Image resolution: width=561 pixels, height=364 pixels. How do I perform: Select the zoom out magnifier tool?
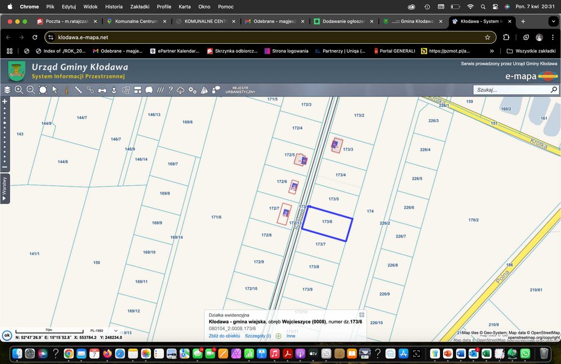pos(31,90)
